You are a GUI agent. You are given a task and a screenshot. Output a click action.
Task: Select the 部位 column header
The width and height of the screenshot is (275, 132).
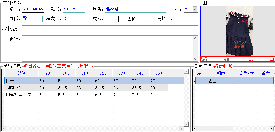point(21,73)
